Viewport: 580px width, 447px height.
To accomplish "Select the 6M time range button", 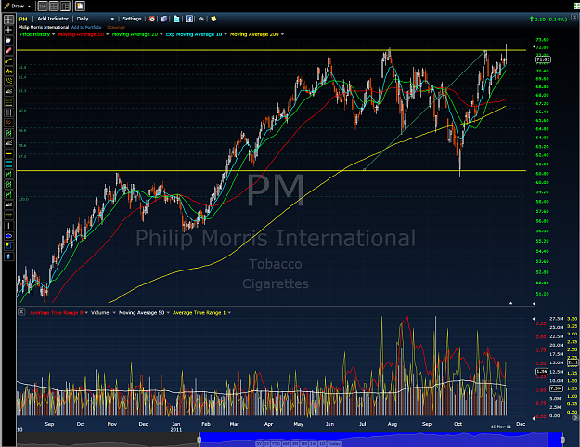I will (x=286, y=443).
